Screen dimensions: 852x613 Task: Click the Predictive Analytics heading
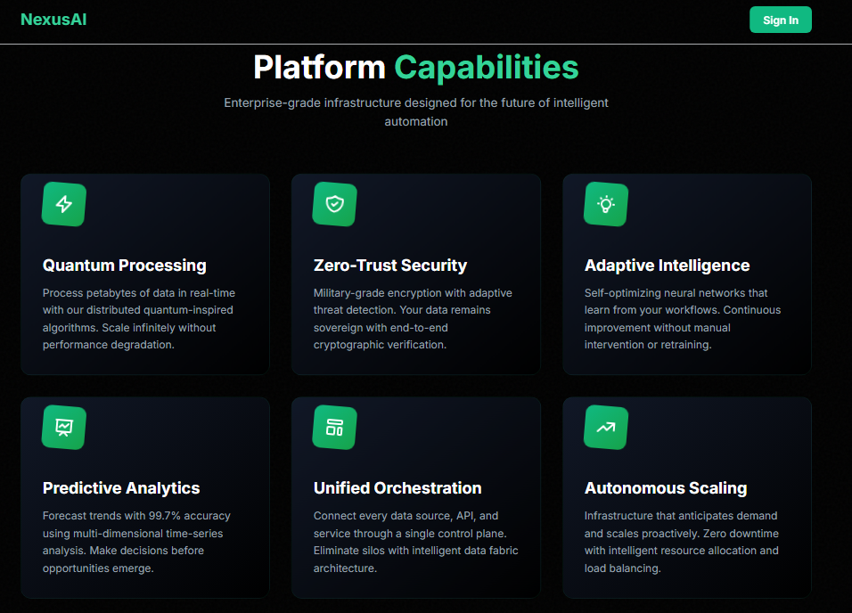pos(121,488)
